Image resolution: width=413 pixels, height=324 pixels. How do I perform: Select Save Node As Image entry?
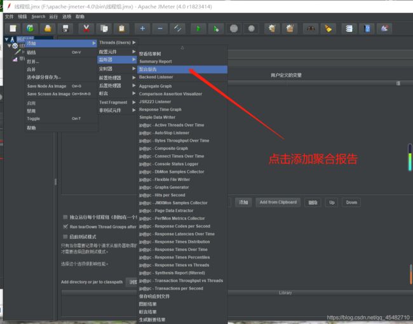pos(61,86)
